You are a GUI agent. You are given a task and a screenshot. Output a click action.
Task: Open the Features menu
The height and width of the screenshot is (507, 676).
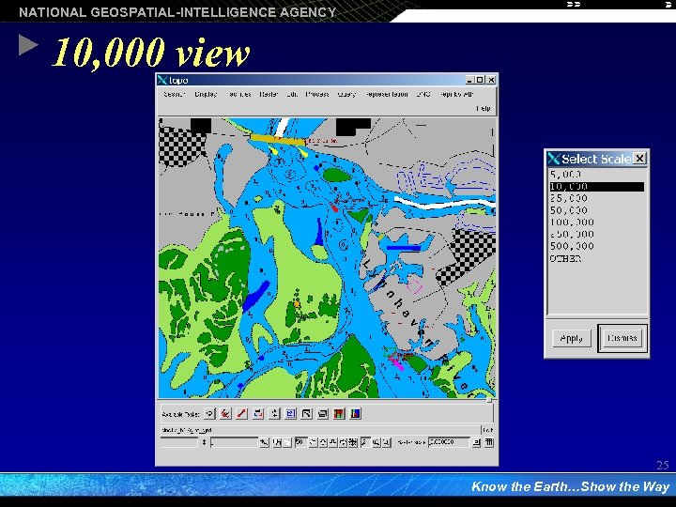pyautogui.click(x=238, y=94)
